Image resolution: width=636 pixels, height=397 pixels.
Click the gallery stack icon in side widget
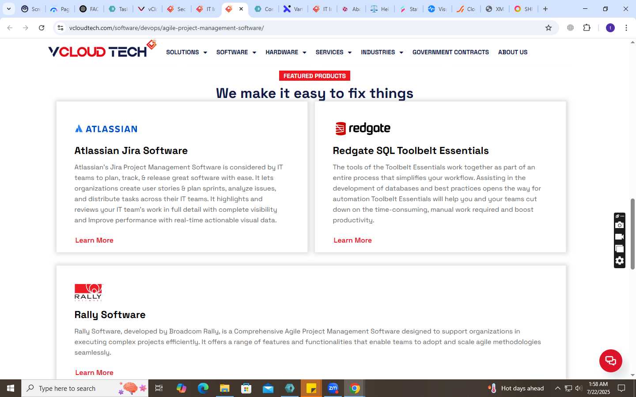[619, 249]
